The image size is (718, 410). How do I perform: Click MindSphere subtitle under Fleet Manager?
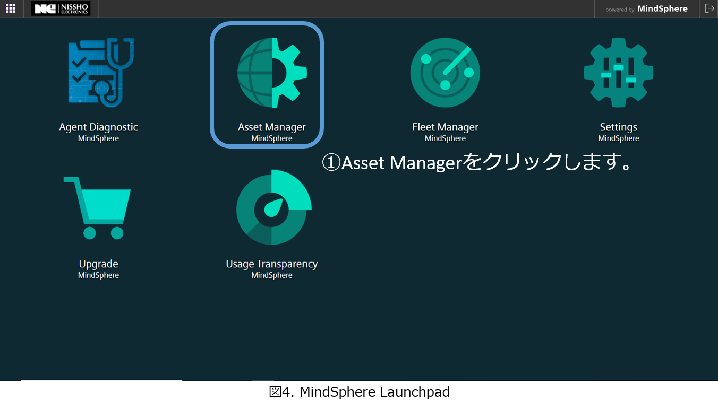[445, 138]
